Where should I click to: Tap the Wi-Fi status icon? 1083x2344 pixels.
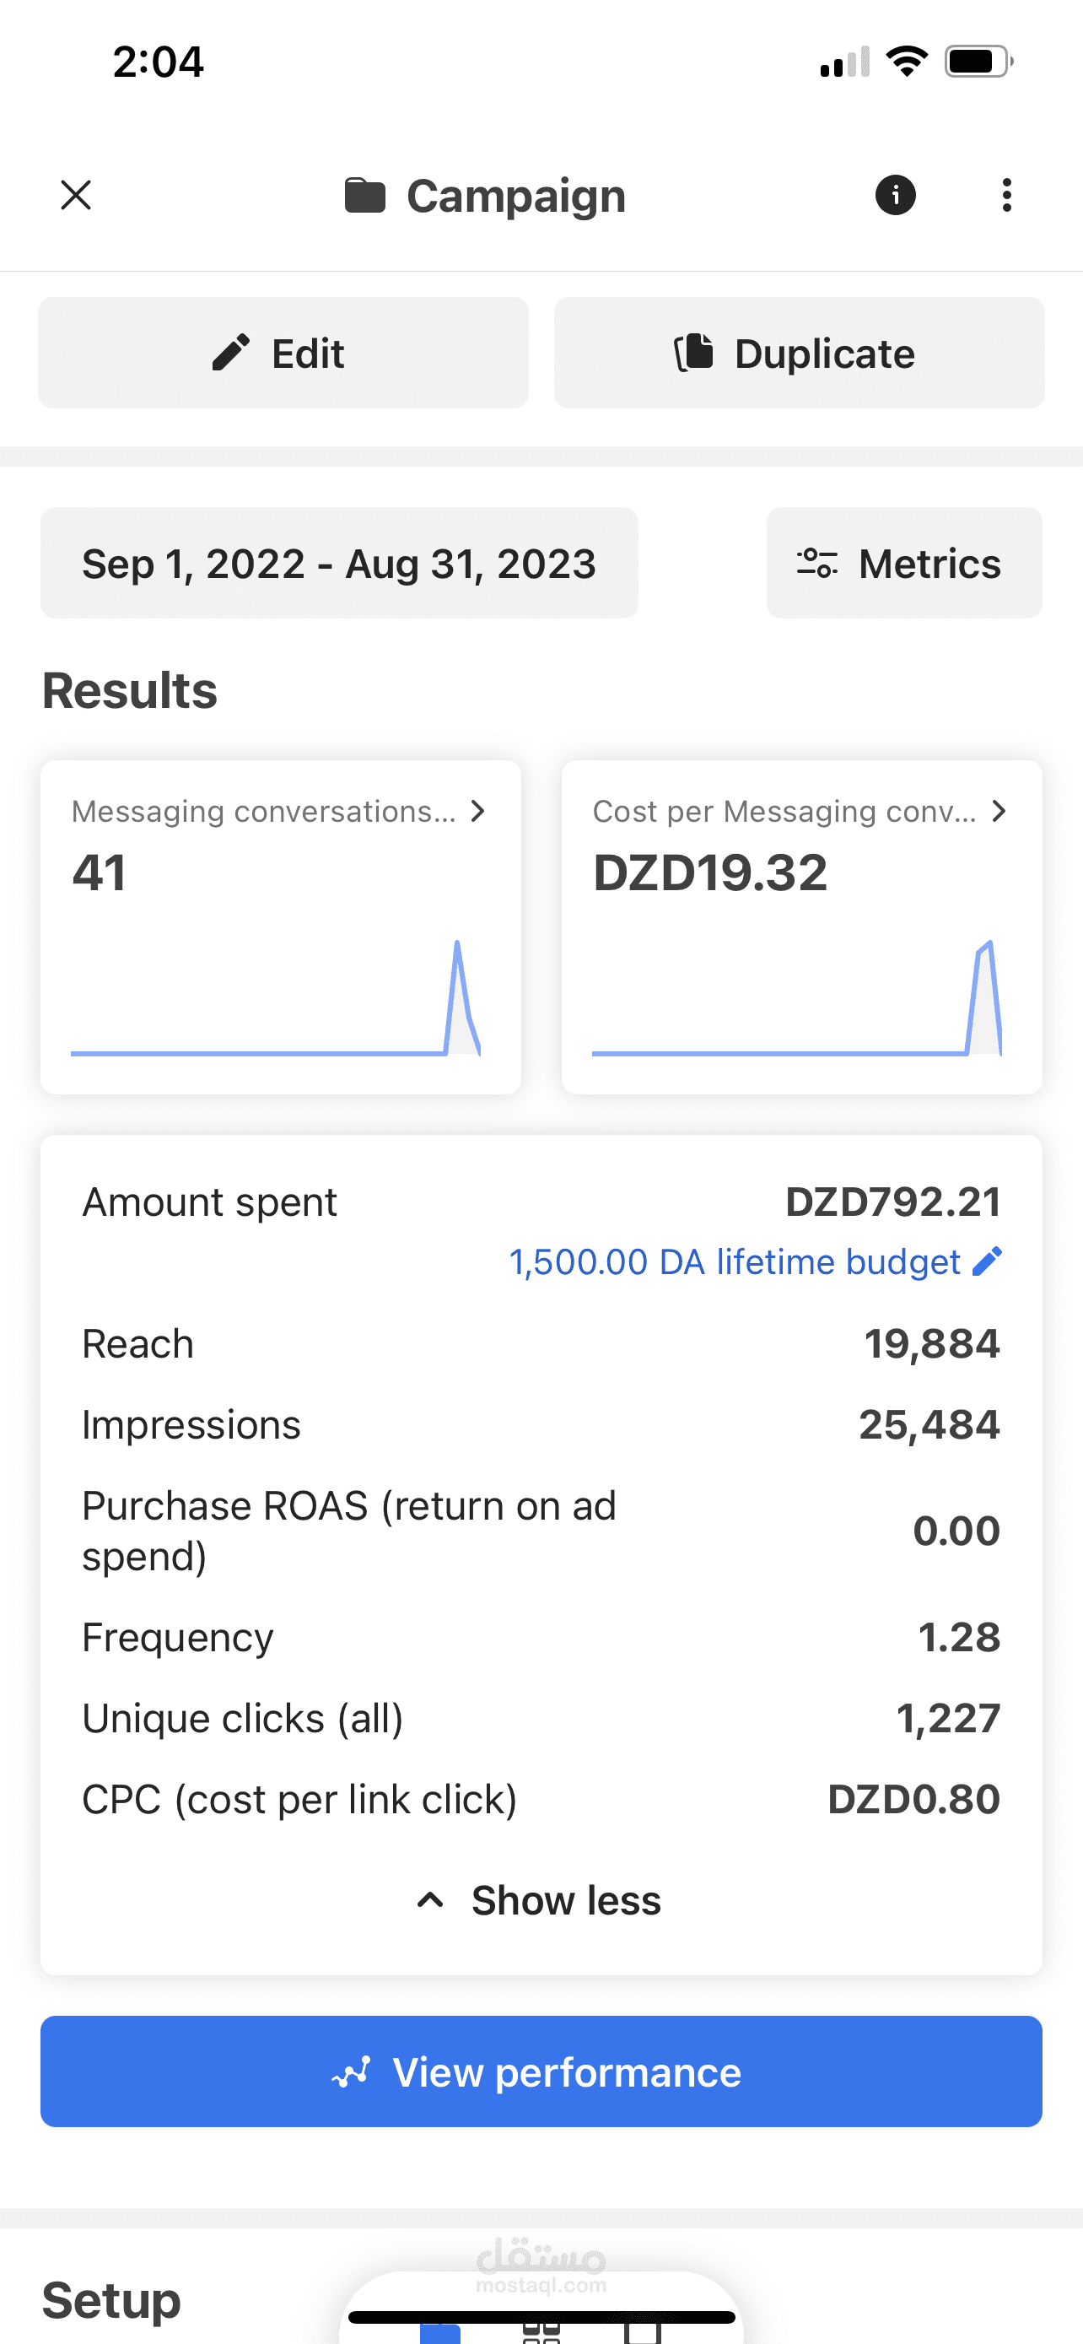[907, 61]
